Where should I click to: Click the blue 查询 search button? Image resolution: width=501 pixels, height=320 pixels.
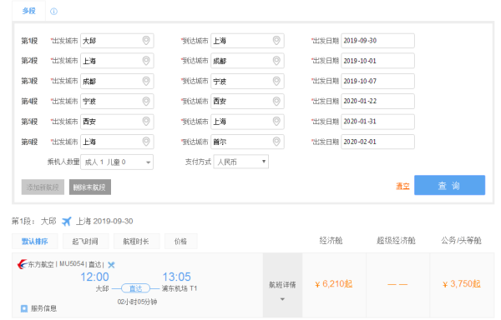click(449, 185)
